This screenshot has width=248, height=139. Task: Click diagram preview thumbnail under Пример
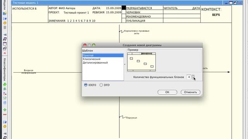[141, 62]
